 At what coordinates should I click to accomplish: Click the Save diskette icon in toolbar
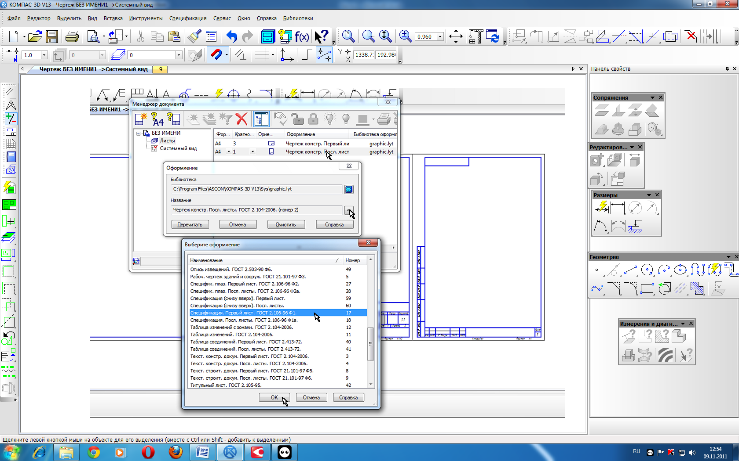[x=52, y=36]
